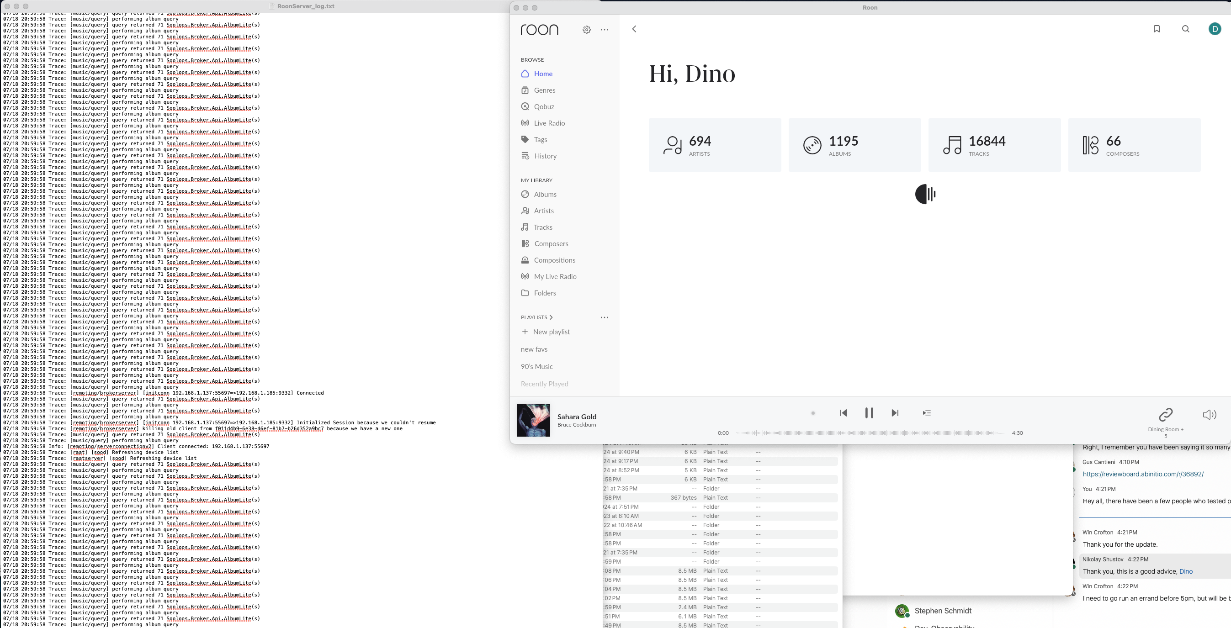
Task: Skip to the previous track
Action: coord(844,413)
